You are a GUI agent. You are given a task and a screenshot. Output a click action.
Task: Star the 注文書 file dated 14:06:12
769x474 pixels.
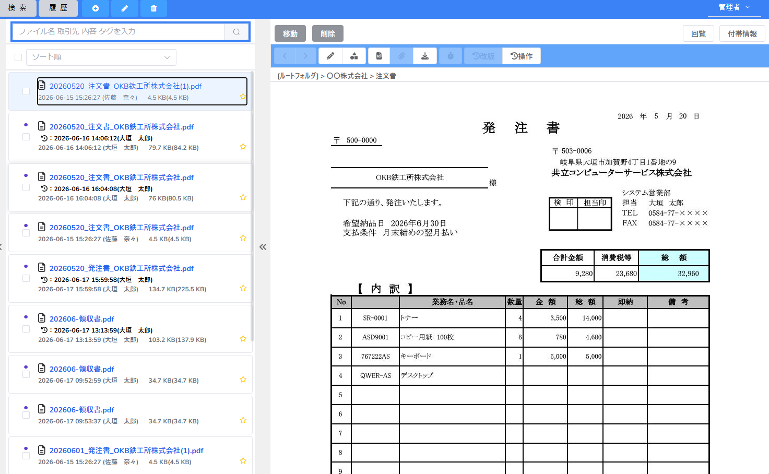pos(243,147)
